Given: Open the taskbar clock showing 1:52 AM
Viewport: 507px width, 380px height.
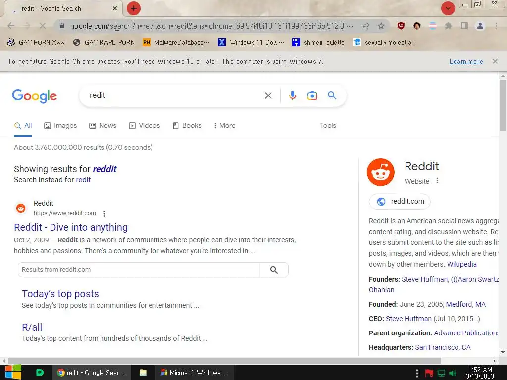Looking at the screenshot, I should tap(480, 373).
